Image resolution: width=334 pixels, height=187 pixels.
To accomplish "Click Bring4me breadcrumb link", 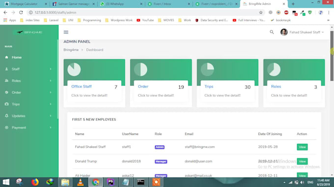I will [x=71, y=49].
